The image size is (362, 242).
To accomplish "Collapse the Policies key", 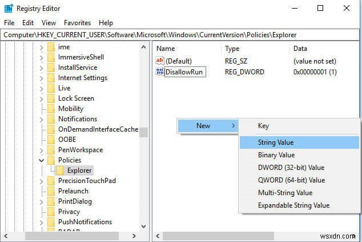I will [41, 160].
